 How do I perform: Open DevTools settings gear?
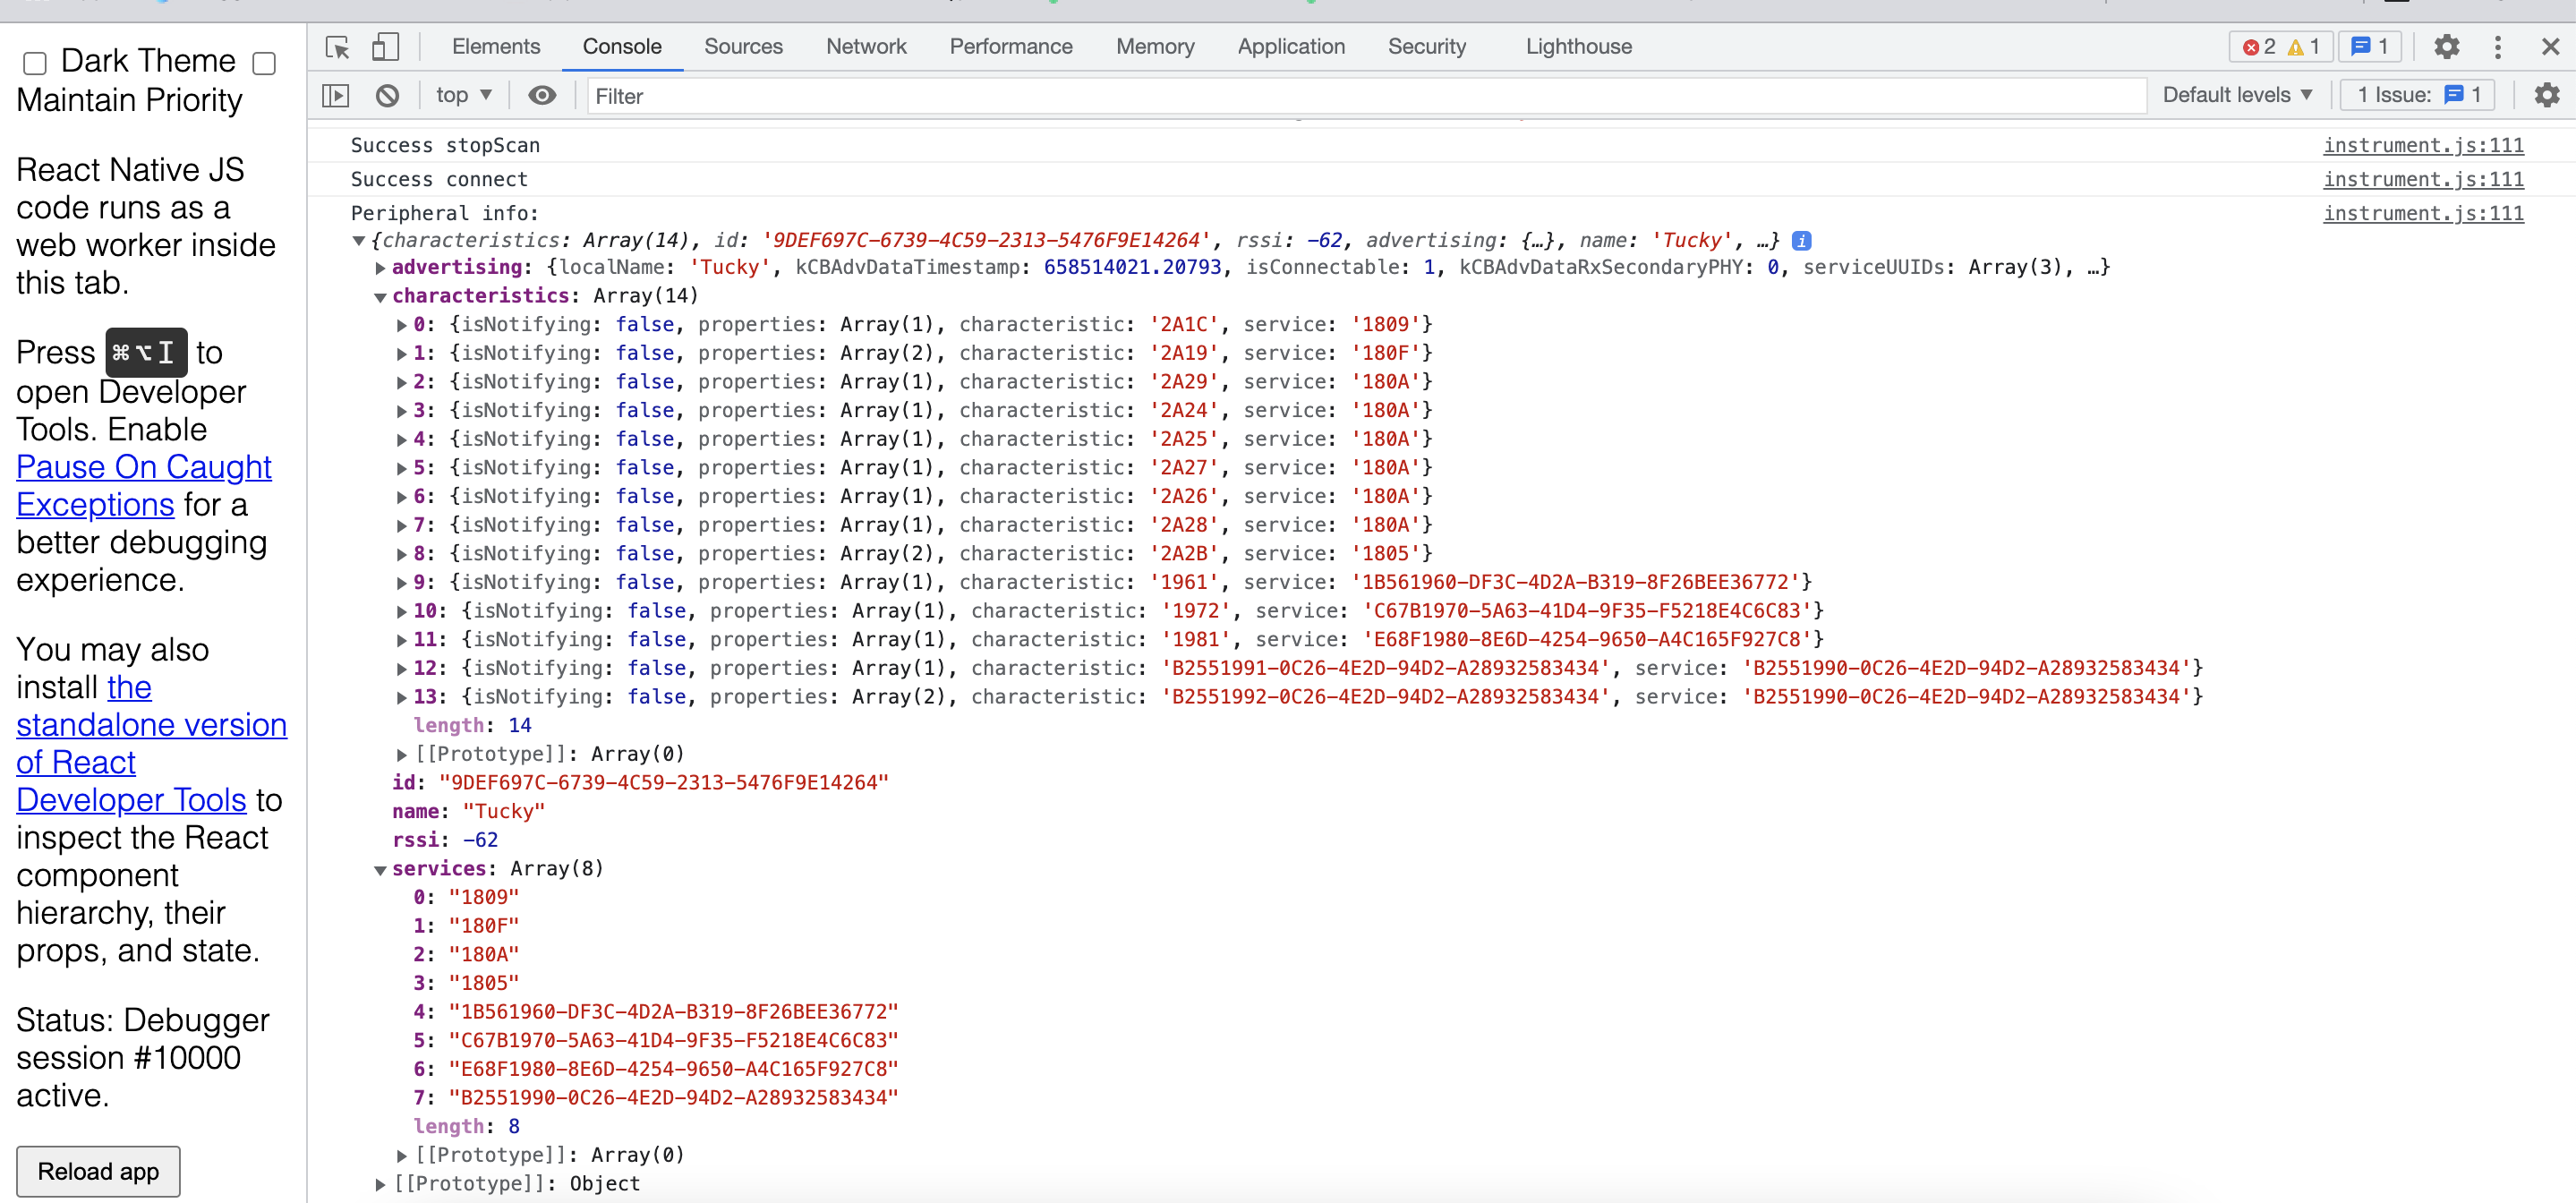[x=2446, y=46]
